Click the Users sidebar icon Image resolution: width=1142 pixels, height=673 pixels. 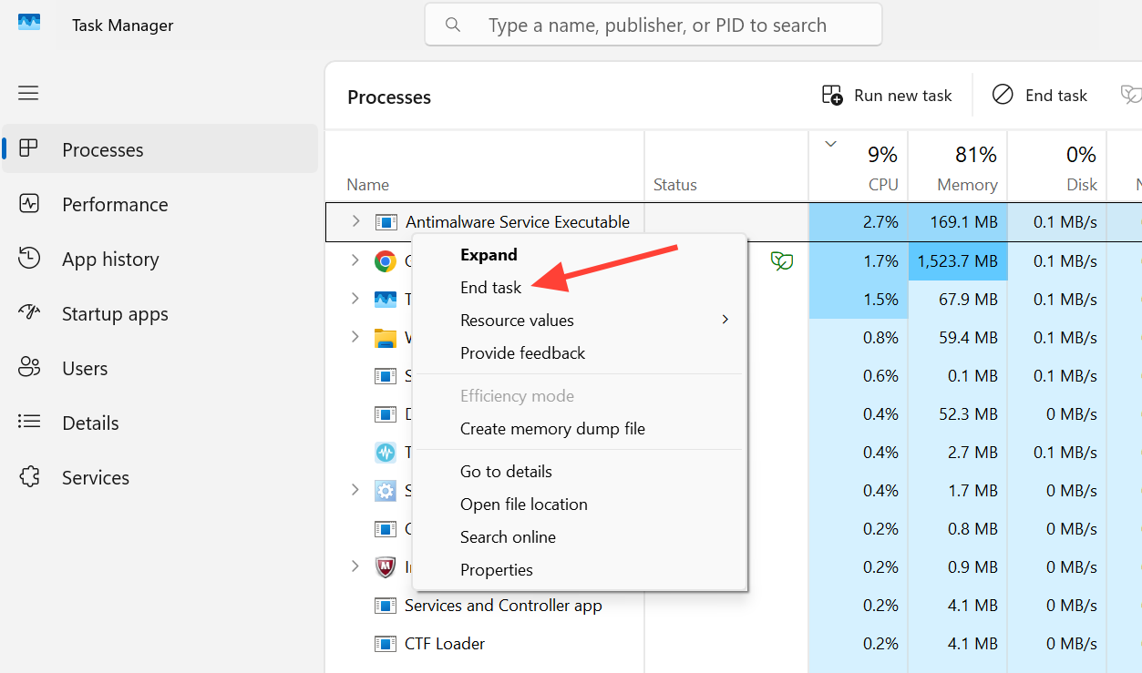point(29,368)
